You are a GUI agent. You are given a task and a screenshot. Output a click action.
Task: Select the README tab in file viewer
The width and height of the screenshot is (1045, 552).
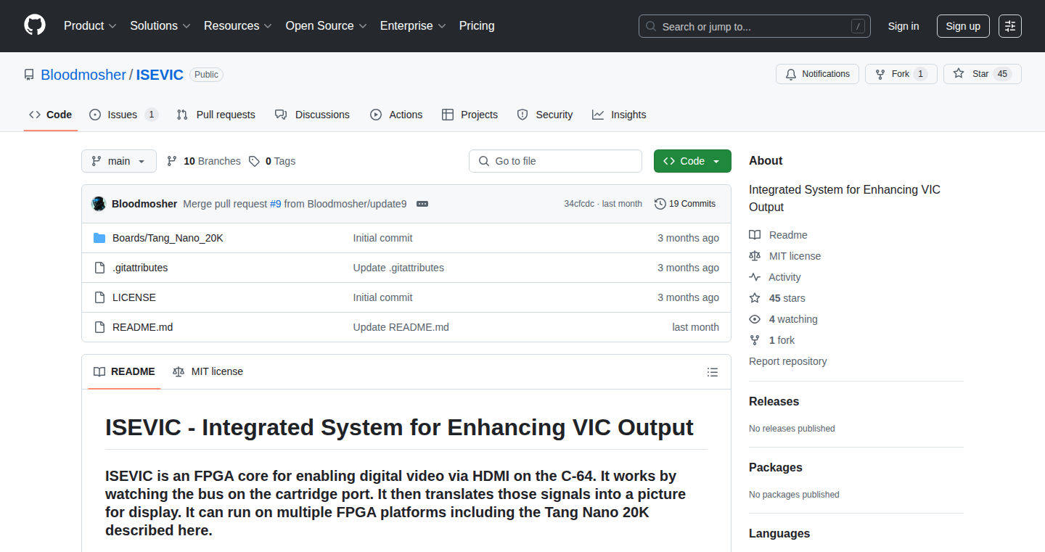[125, 371]
